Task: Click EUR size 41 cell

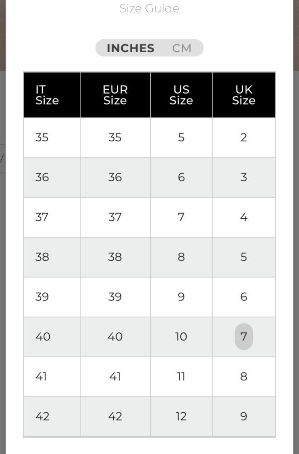Action: [x=115, y=377]
